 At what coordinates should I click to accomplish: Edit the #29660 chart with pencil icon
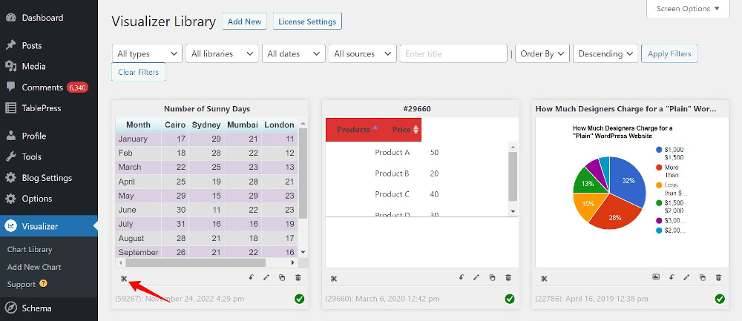point(476,278)
